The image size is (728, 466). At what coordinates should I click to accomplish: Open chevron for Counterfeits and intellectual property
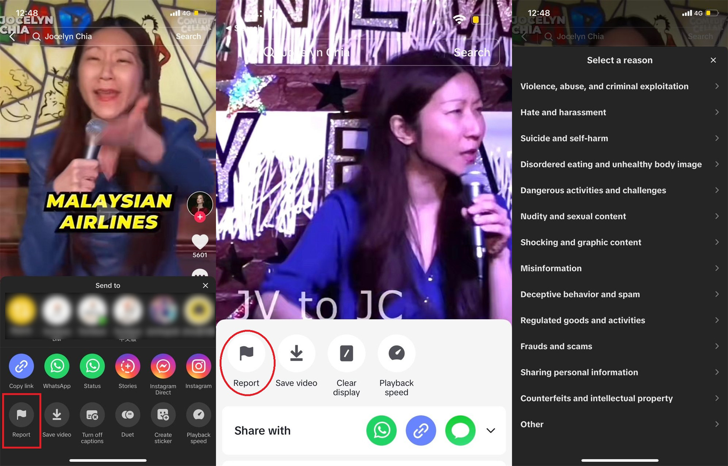[x=717, y=398]
